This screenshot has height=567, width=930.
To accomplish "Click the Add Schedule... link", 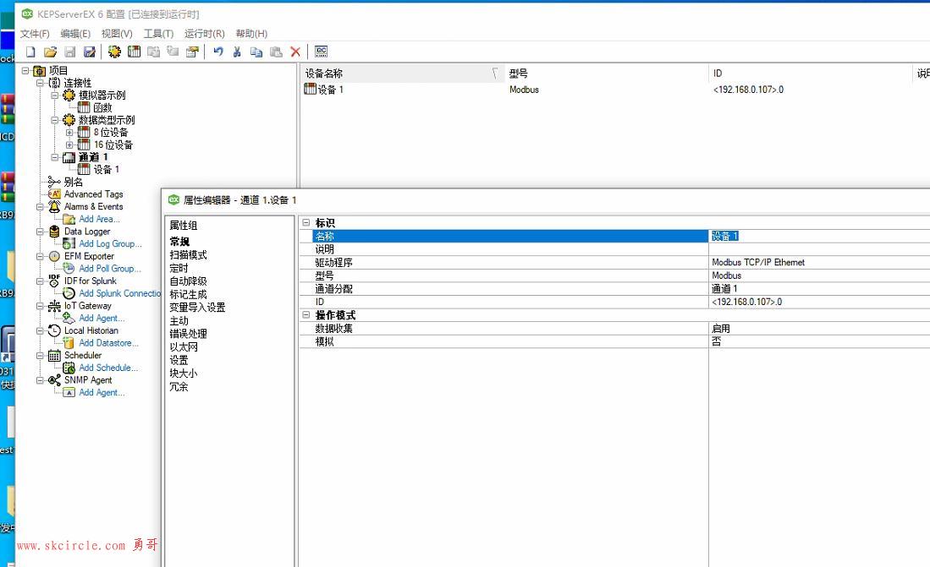I will 108,368.
